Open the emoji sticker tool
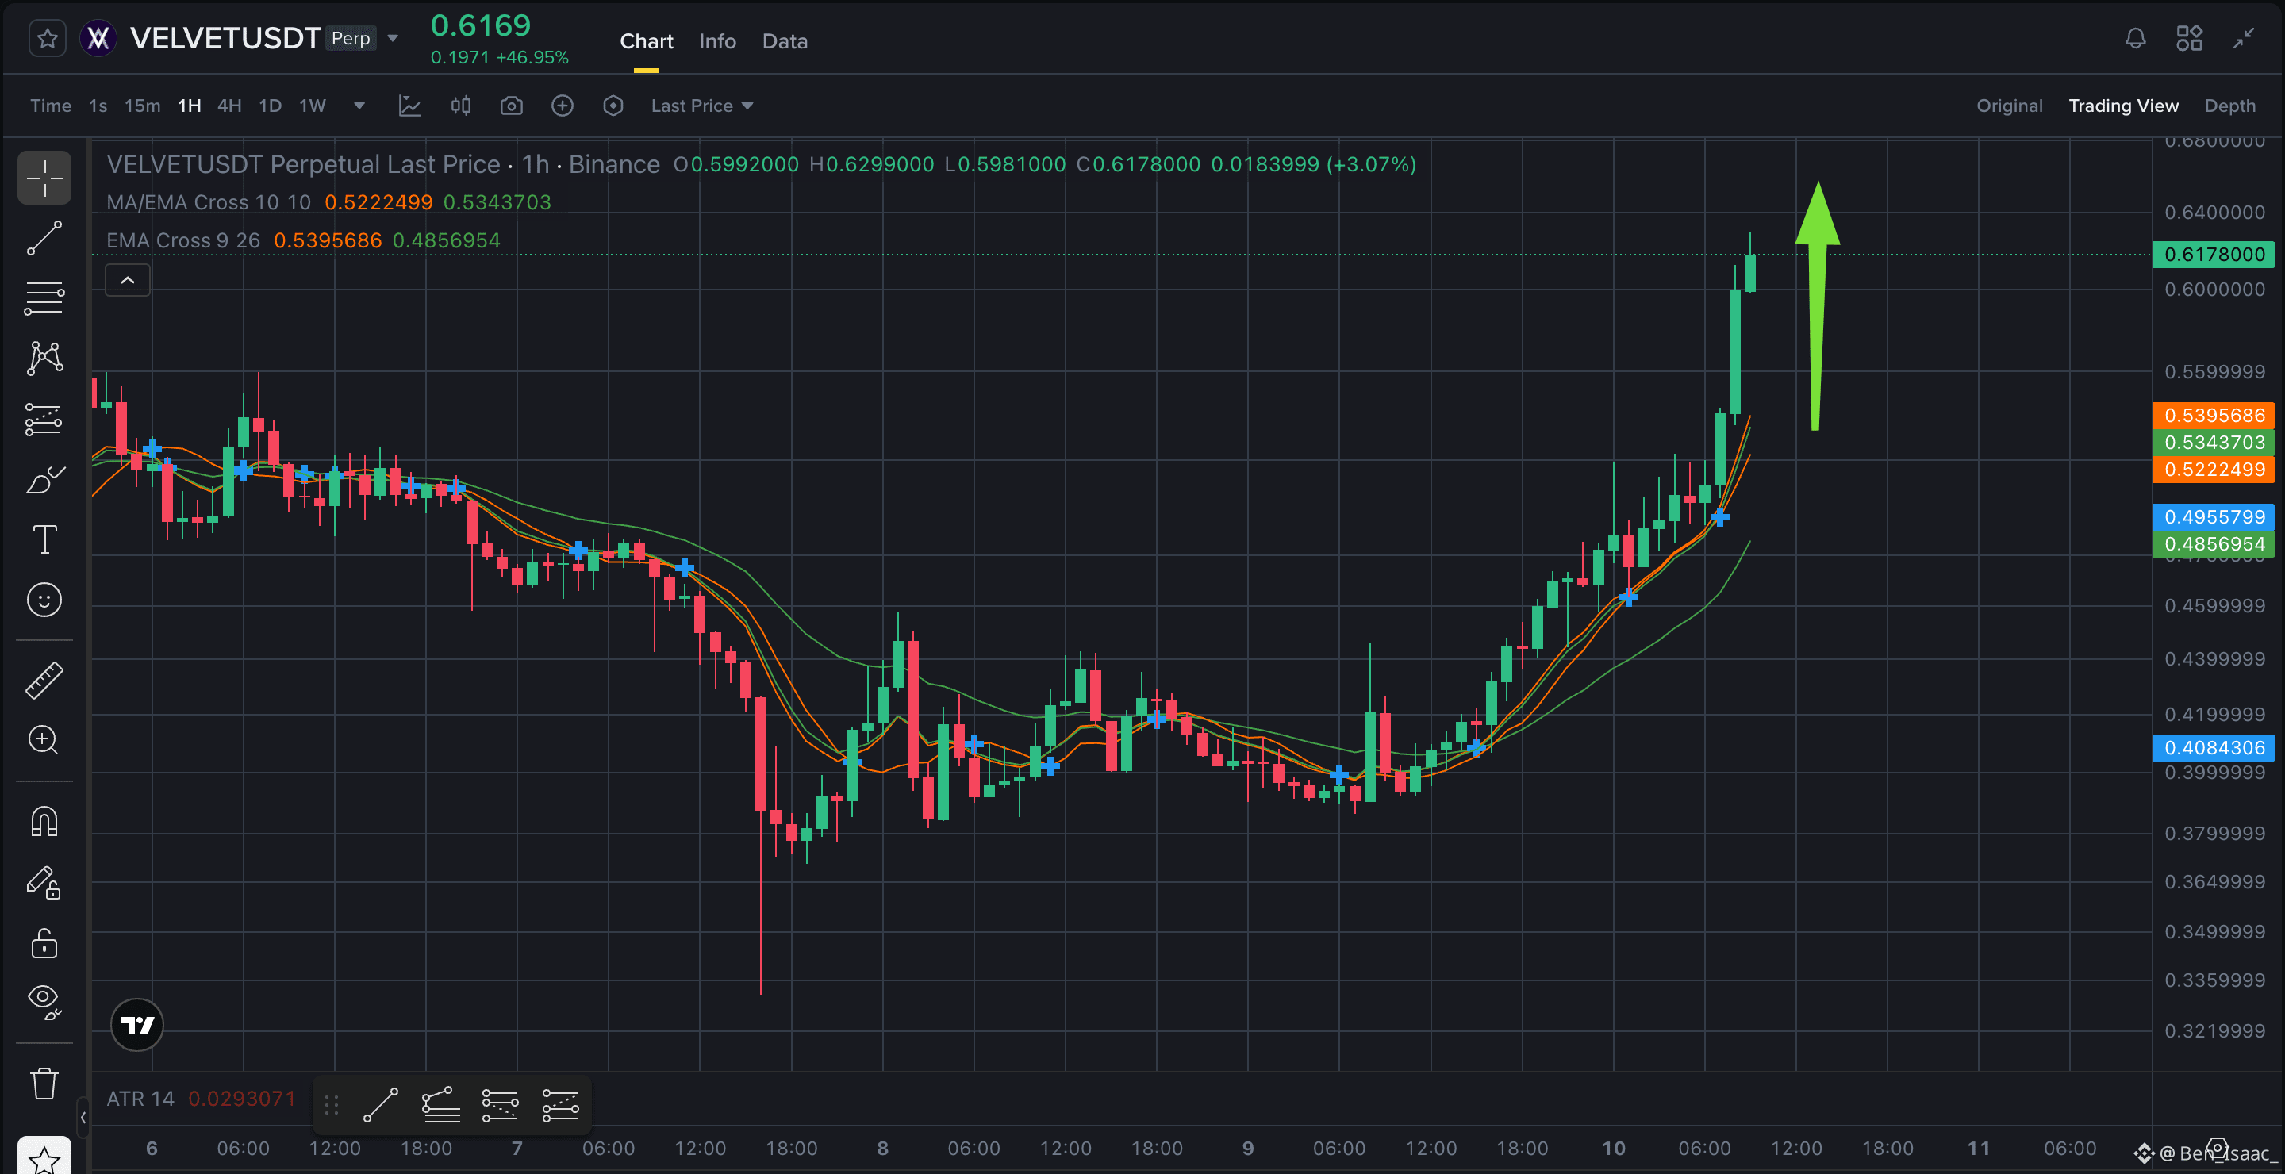 coord(44,600)
